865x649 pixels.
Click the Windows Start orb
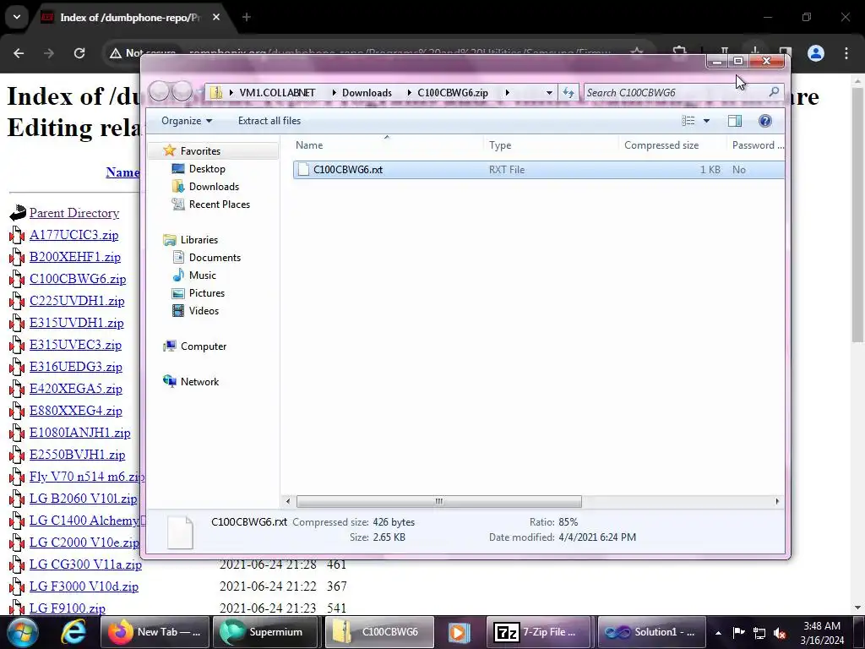(x=22, y=632)
